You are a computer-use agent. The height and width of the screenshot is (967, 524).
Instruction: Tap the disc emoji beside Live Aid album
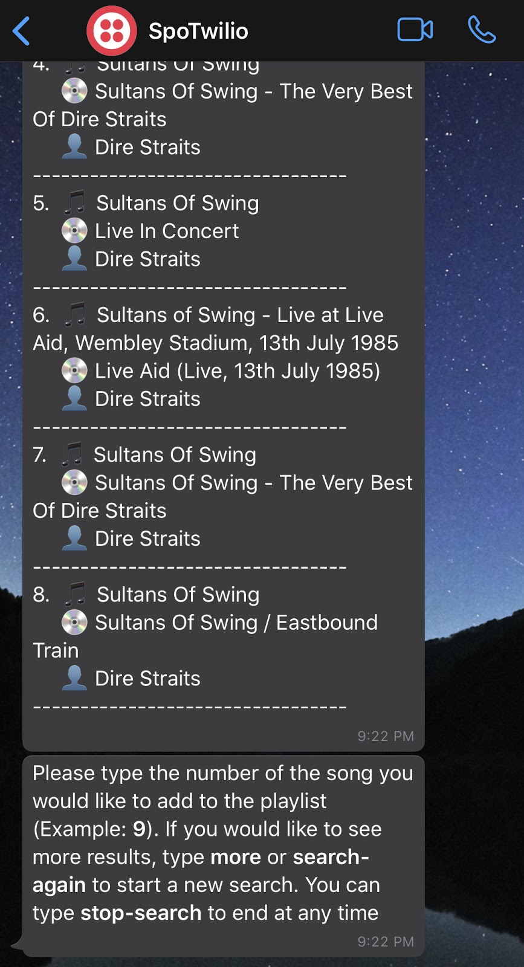pyautogui.click(x=74, y=370)
